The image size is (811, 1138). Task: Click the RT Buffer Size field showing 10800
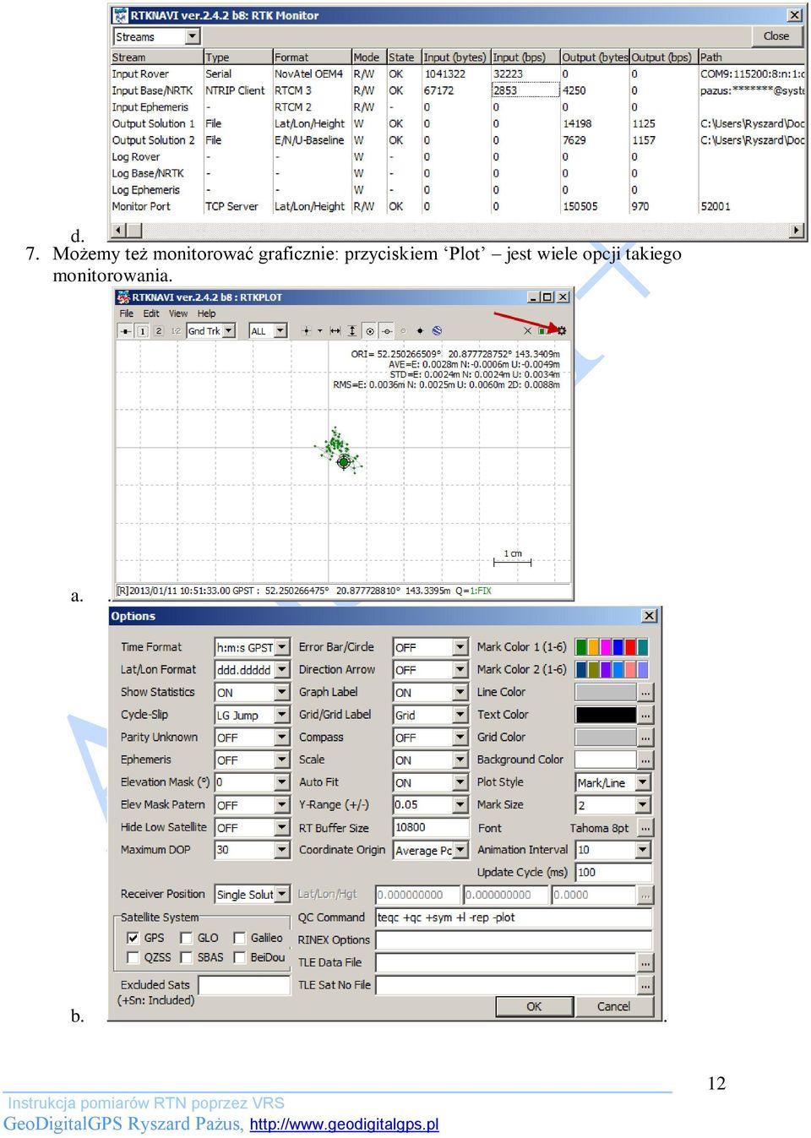[x=431, y=828]
